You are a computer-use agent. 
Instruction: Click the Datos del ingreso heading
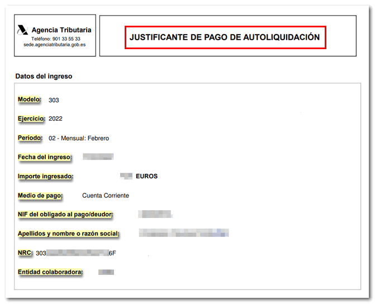(44, 76)
